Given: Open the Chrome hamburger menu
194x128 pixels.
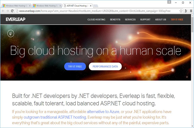Looking at the screenshot, I should 191,11.
